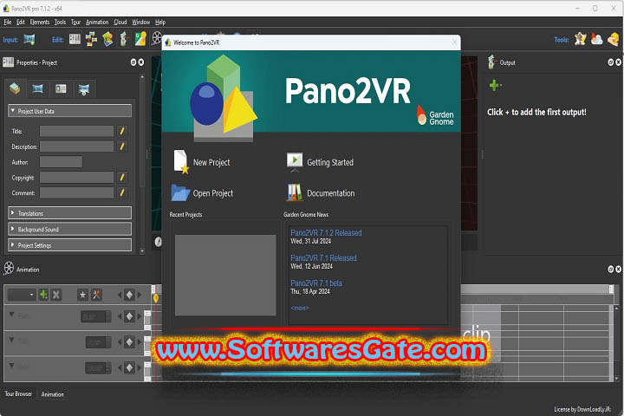Expand the Translations section
This screenshot has width=624, height=416.
click(x=69, y=213)
